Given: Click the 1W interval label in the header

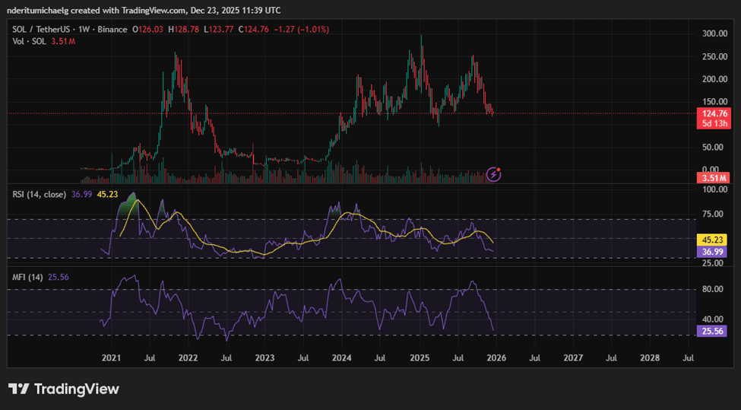Looking at the screenshot, I should pyautogui.click(x=84, y=30).
